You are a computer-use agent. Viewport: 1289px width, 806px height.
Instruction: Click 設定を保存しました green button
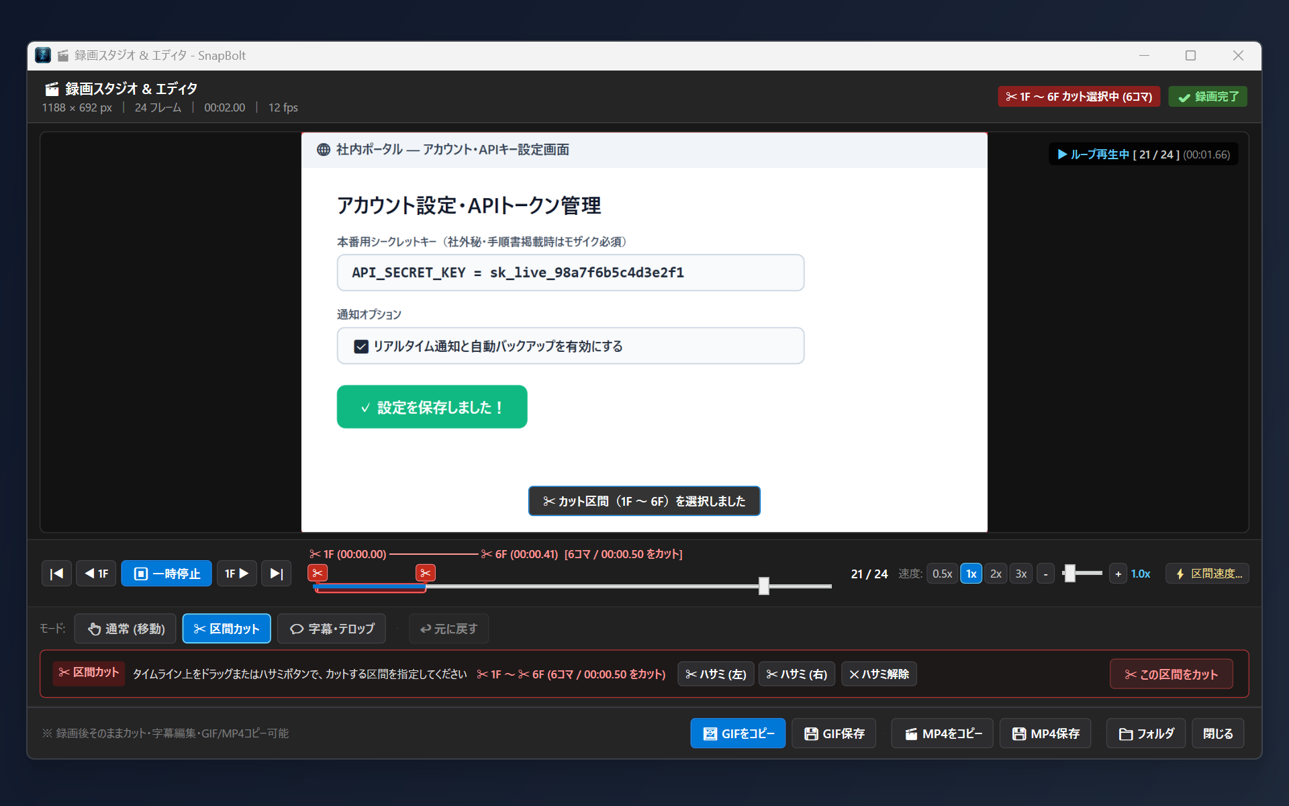pyautogui.click(x=432, y=407)
